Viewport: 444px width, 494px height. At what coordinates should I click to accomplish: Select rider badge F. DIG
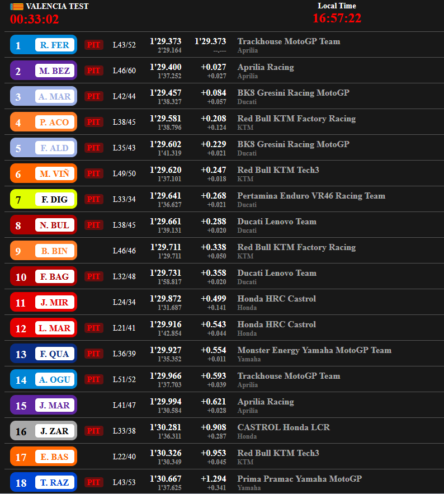(x=44, y=199)
